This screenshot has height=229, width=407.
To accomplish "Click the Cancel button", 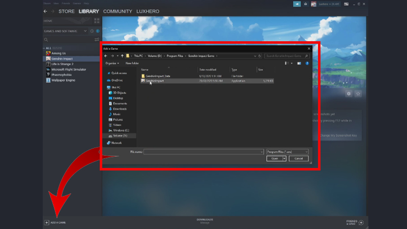I will (299, 159).
